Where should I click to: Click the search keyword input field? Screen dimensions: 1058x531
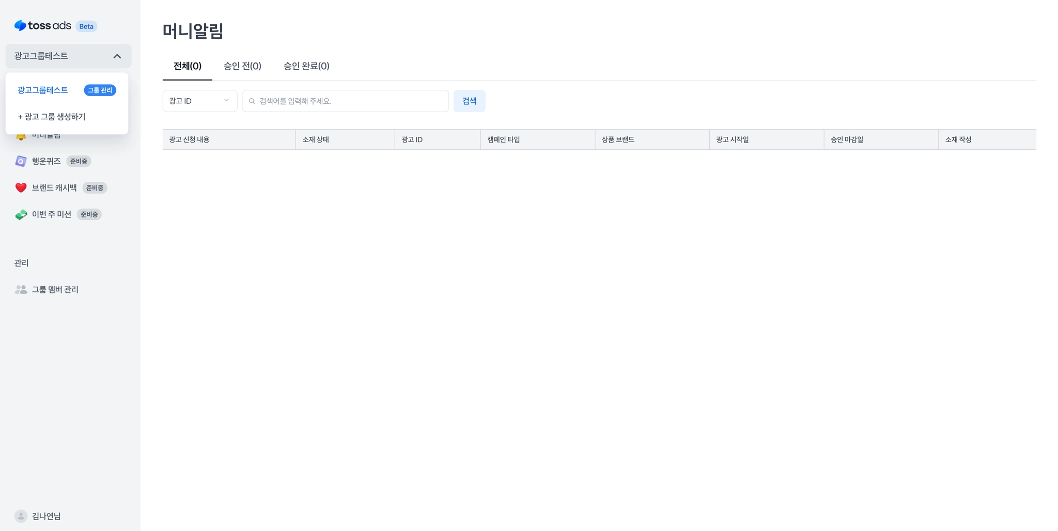point(346,101)
